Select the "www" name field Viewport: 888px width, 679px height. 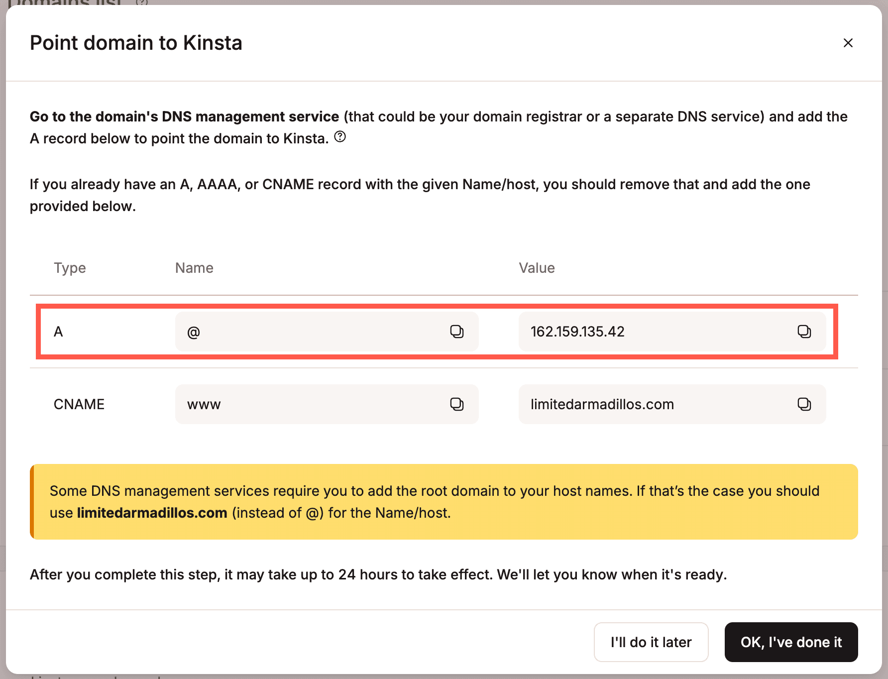[299, 404]
